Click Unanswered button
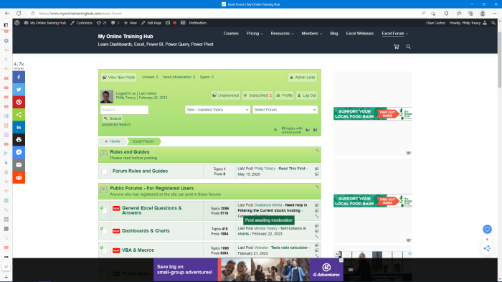 pos(226,95)
